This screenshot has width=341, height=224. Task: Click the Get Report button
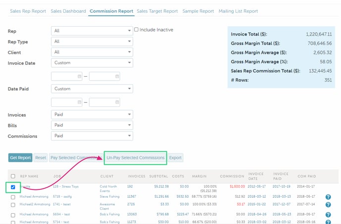pos(20,158)
